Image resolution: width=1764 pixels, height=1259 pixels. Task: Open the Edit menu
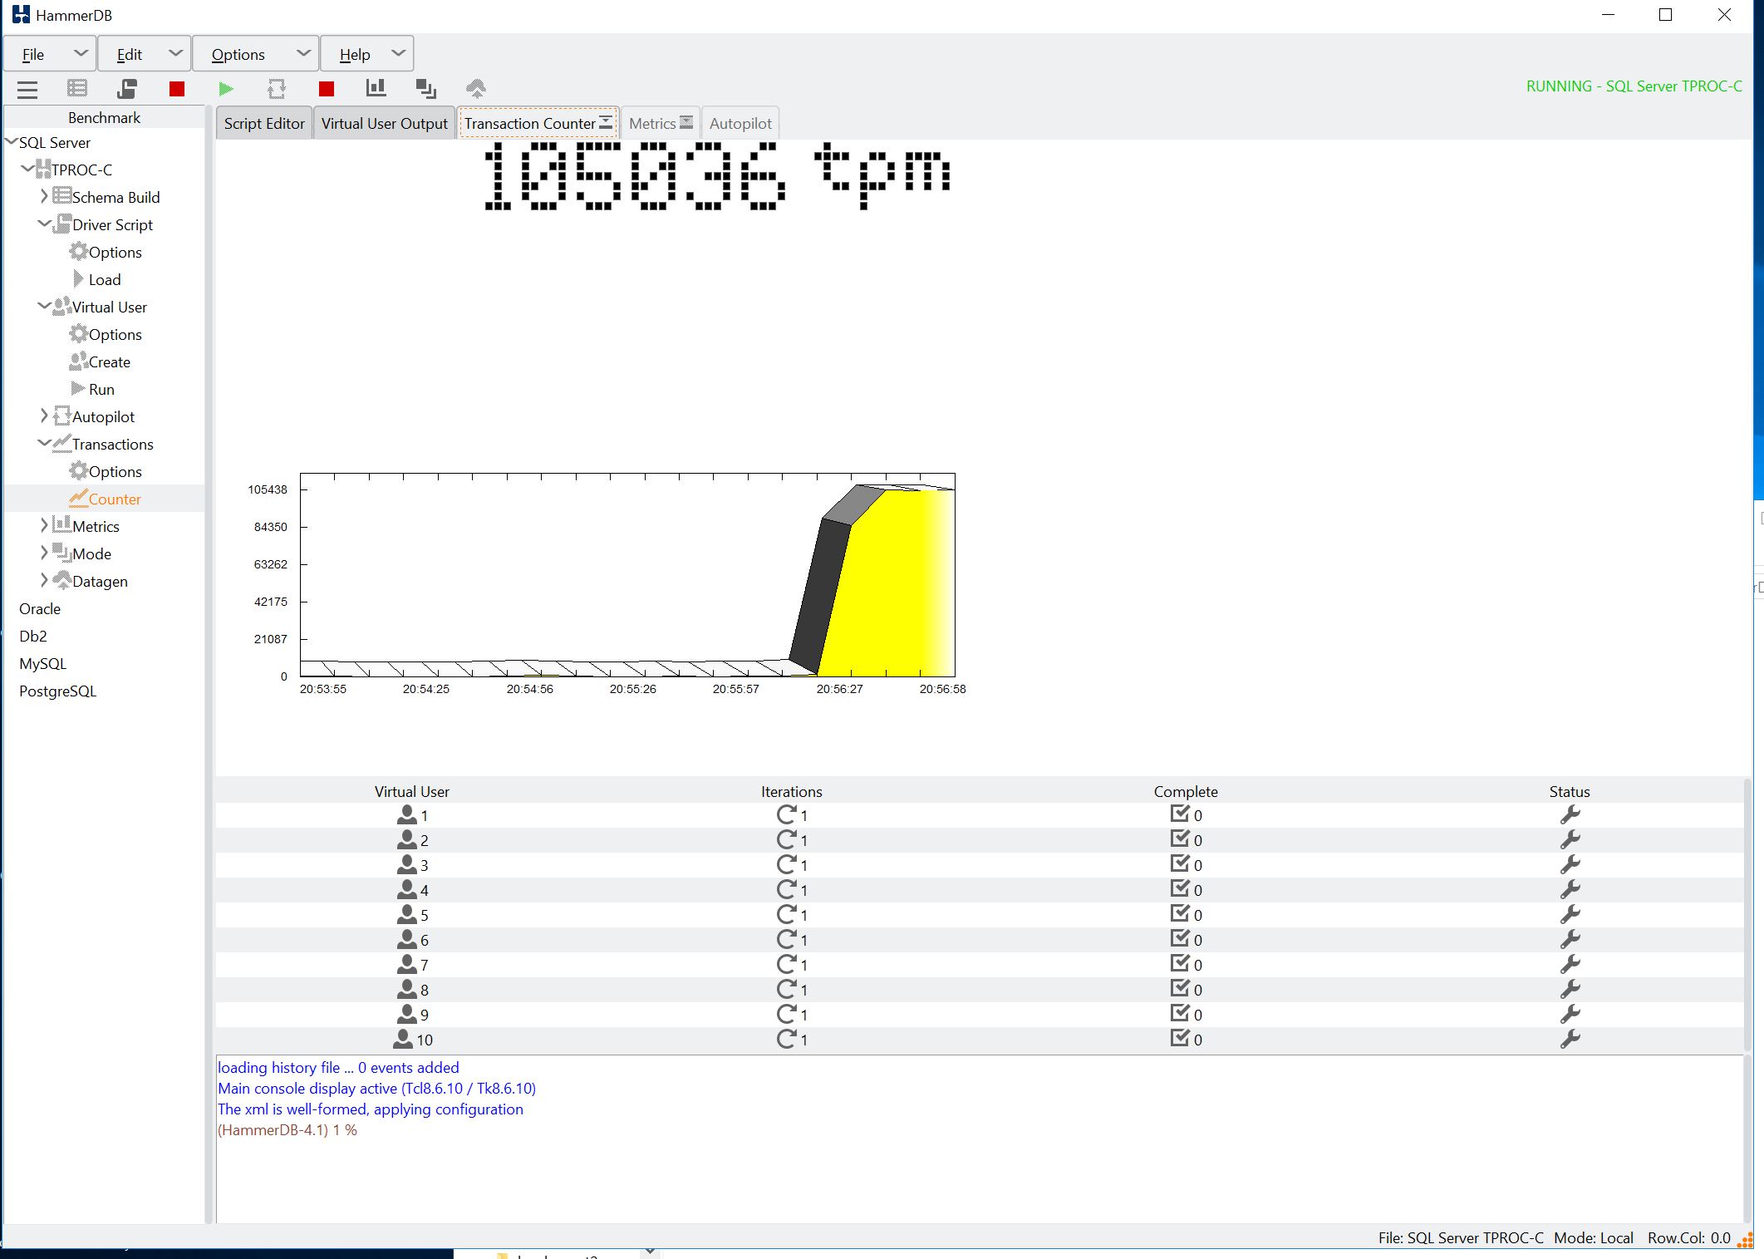click(x=145, y=54)
